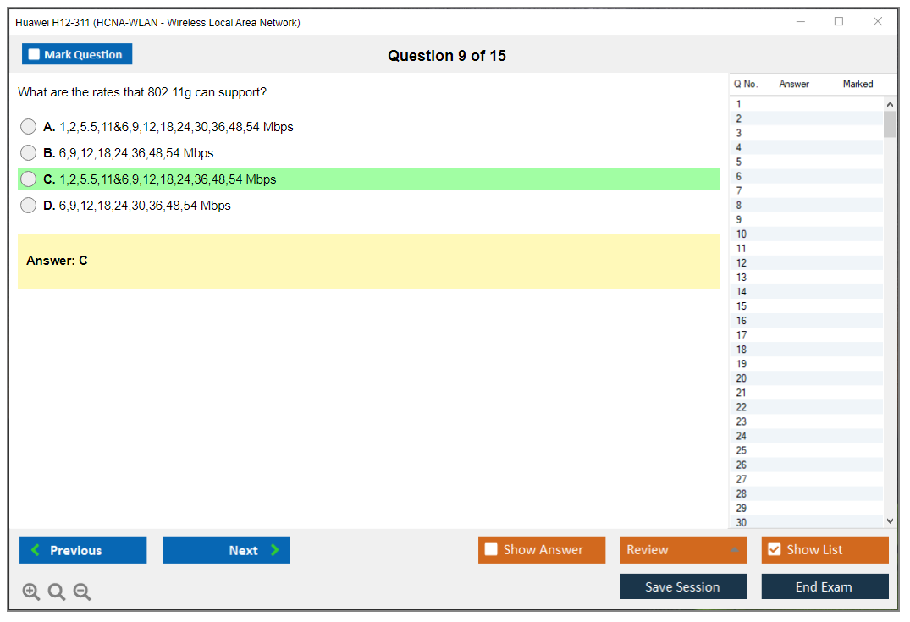This screenshot has width=910, height=622.
Task: Jump to question 15 in list
Action: [x=742, y=306]
